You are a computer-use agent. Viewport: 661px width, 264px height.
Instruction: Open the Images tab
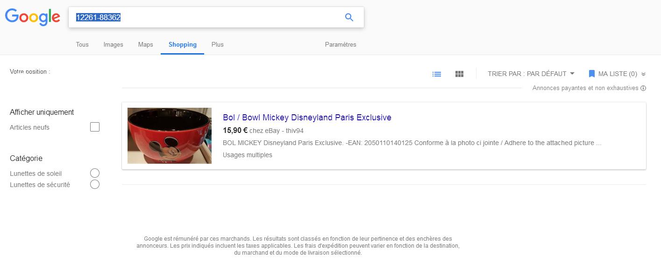(x=114, y=45)
